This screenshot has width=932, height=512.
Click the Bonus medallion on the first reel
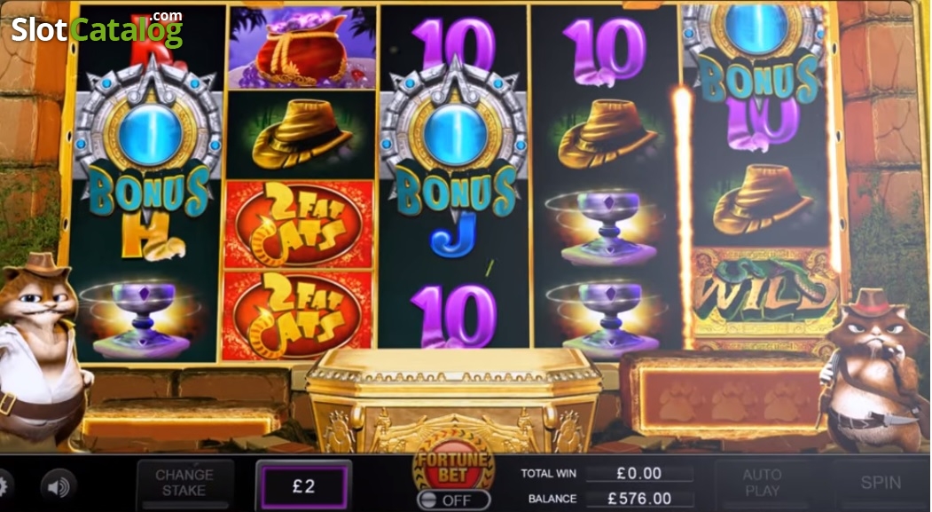click(x=147, y=139)
